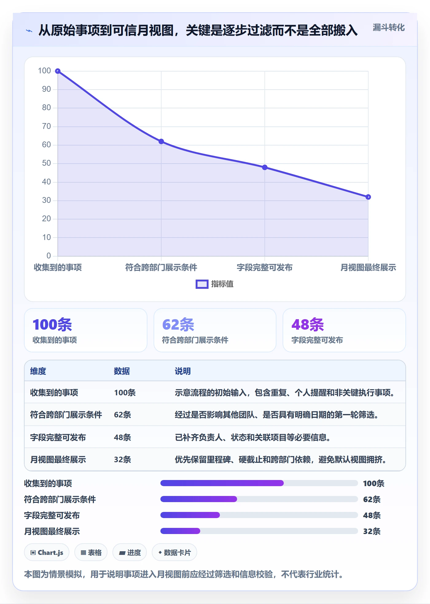This screenshot has width=430, height=604.
Task: Click the y-axis tick label "70"
Action: pyautogui.click(x=46, y=126)
